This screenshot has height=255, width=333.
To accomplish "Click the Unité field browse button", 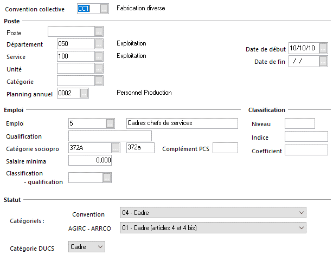I will 99,68.
